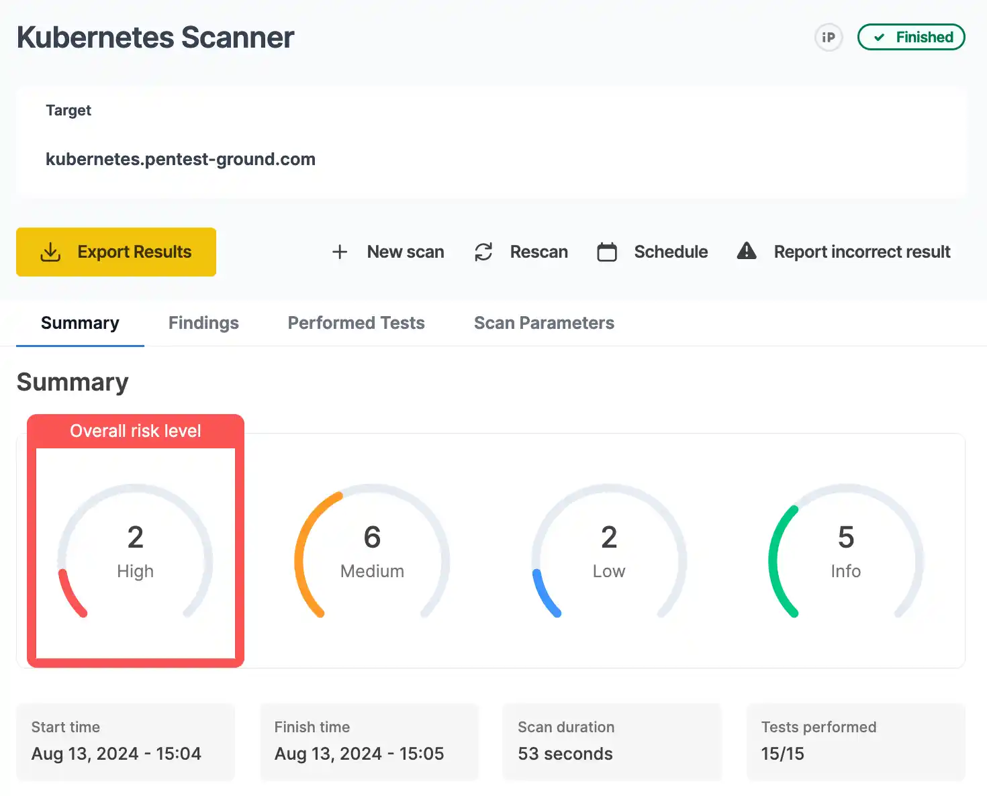The height and width of the screenshot is (796, 987).
Task: Click the iP badge icon near top right
Action: pos(828,38)
